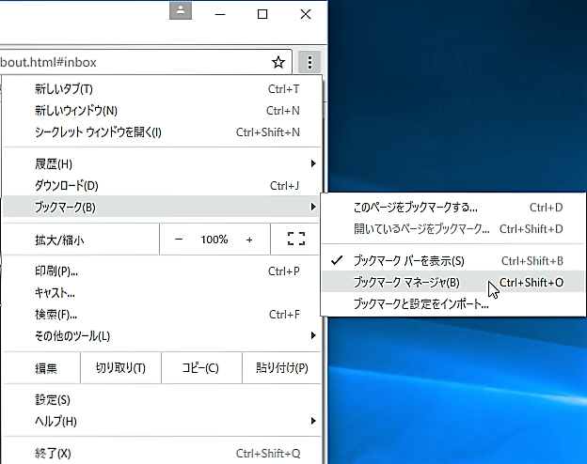
Task: Choose キャスト... menu item
Action: (162, 293)
